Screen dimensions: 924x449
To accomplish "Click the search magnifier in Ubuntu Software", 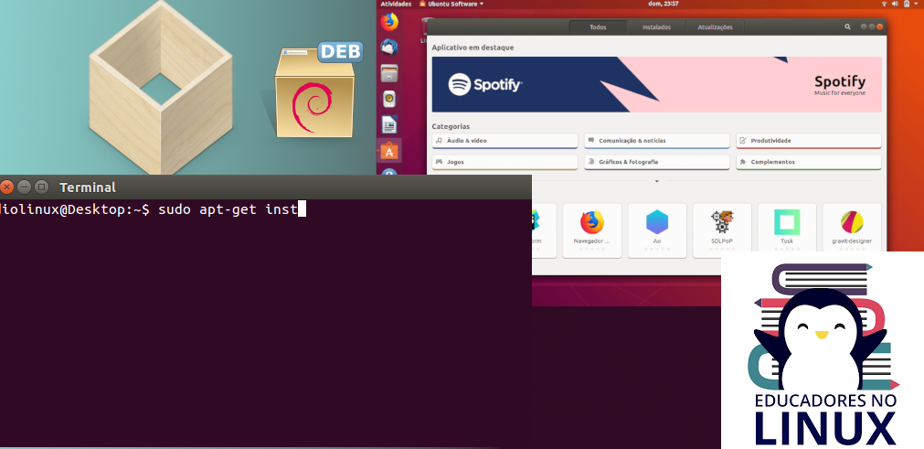I will 847,27.
